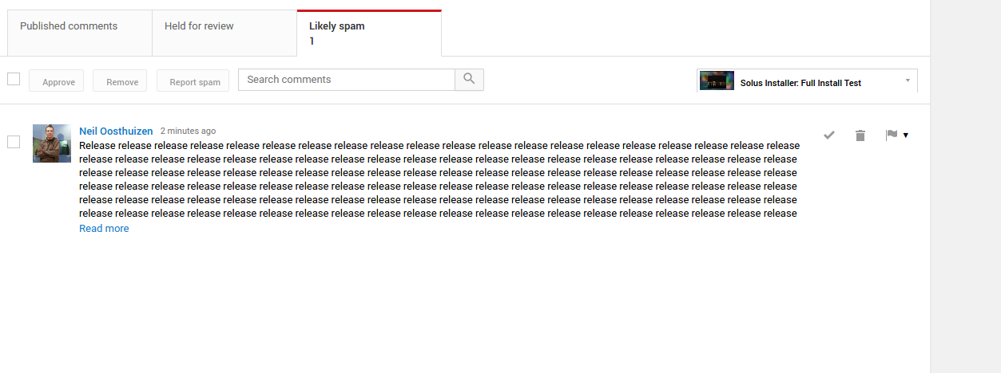Click the flag icon on the comment
Image resolution: width=1001 pixels, height=373 pixels.
tap(892, 135)
